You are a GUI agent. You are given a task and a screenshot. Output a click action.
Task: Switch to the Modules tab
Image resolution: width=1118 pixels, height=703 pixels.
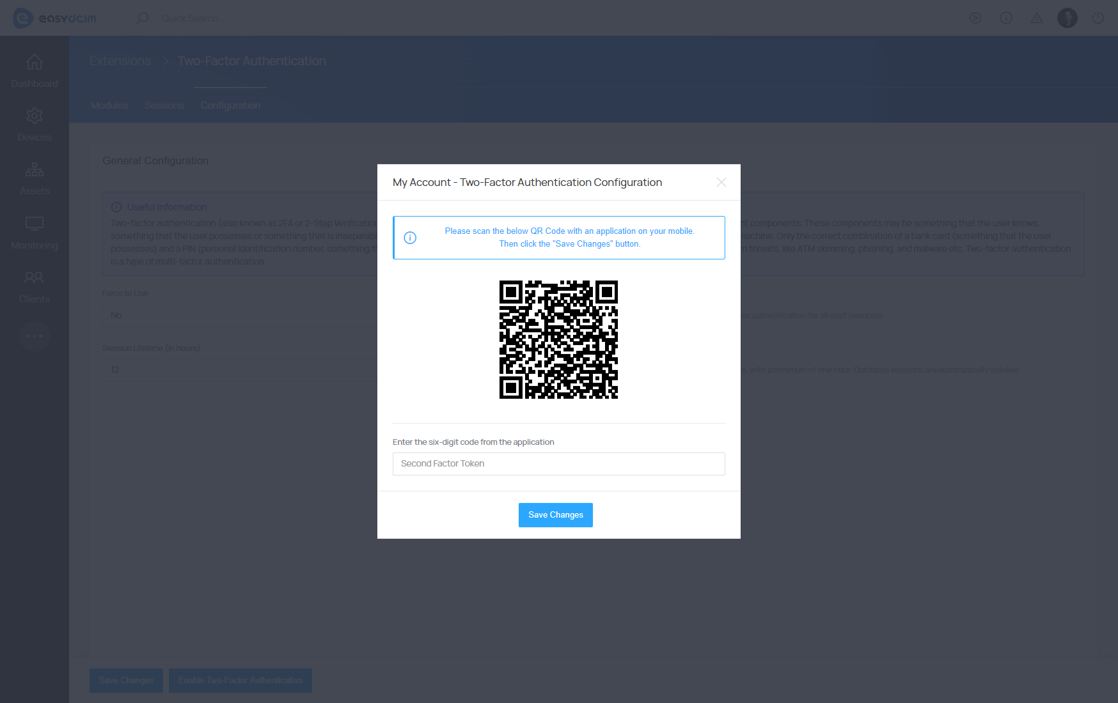pos(109,105)
